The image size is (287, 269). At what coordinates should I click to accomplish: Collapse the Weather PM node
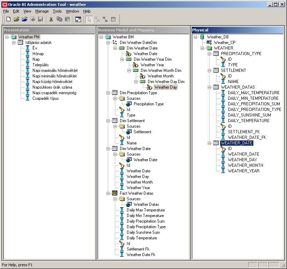(7, 37)
